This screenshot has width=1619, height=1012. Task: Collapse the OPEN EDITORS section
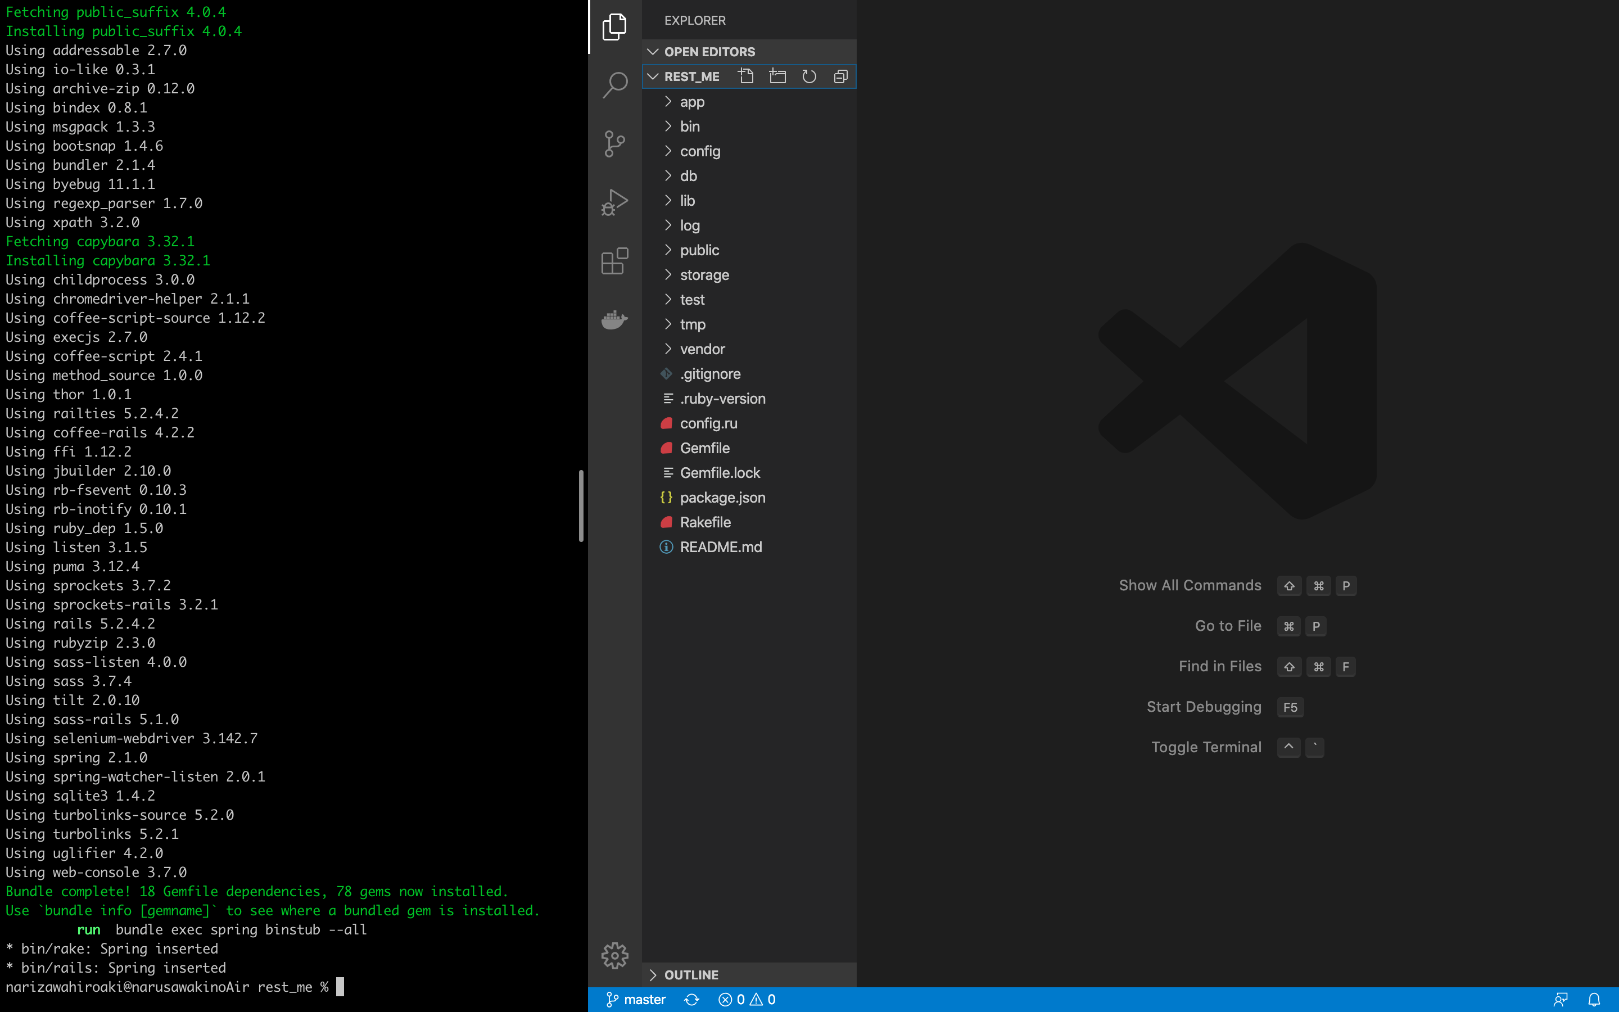tap(709, 52)
